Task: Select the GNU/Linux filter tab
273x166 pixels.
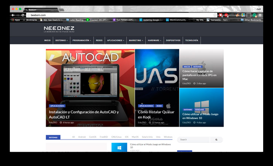Action: point(116,137)
